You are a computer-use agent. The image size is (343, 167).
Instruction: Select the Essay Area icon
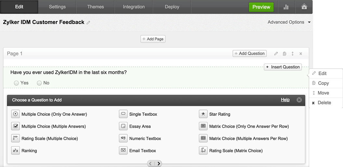point(123,126)
